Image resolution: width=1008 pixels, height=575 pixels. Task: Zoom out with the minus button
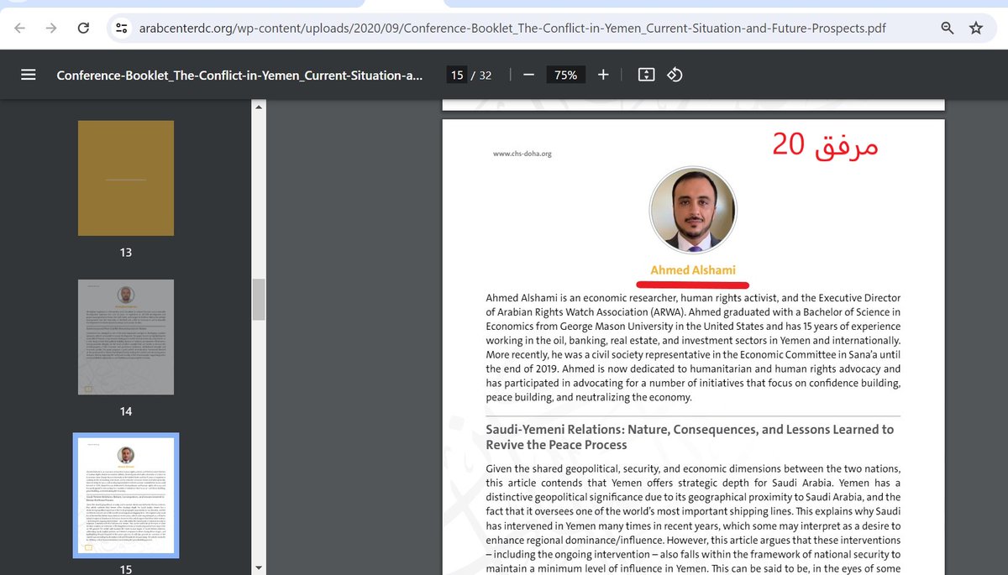[528, 75]
